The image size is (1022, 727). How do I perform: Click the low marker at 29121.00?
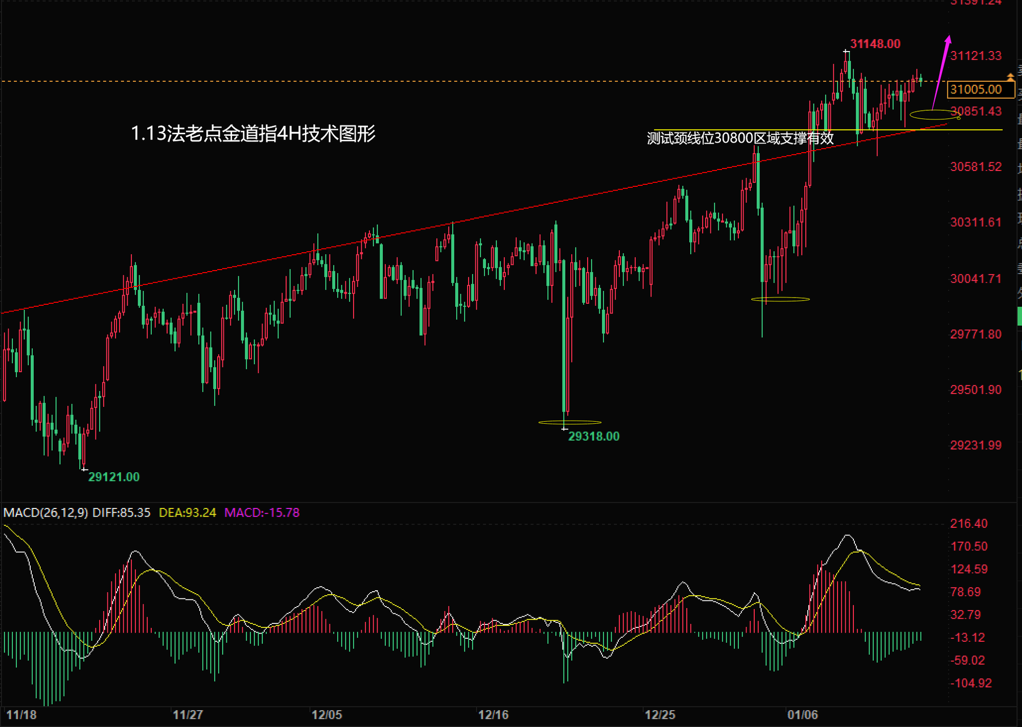113,477
